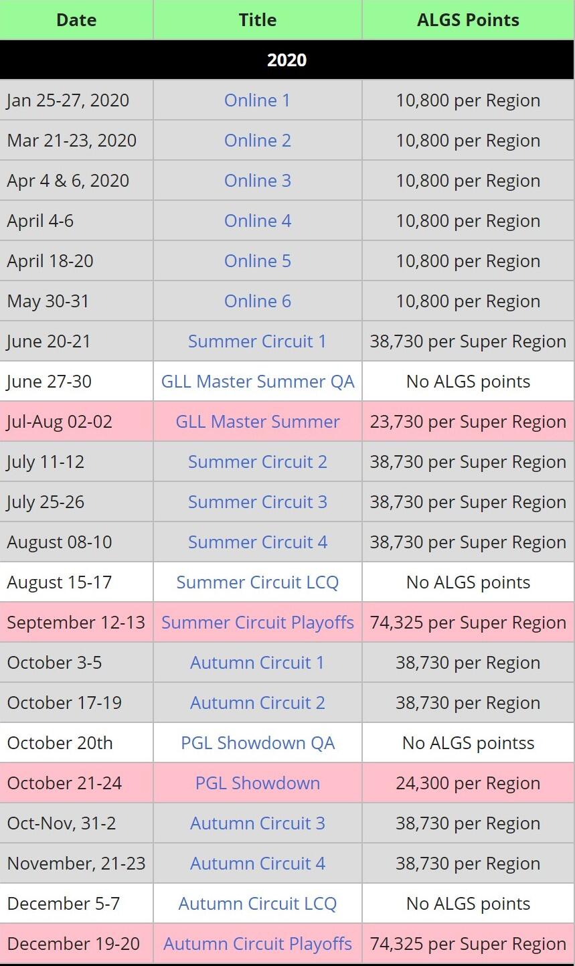Click the ALGS Points column header
The image size is (575, 966).
pyautogui.click(x=468, y=20)
